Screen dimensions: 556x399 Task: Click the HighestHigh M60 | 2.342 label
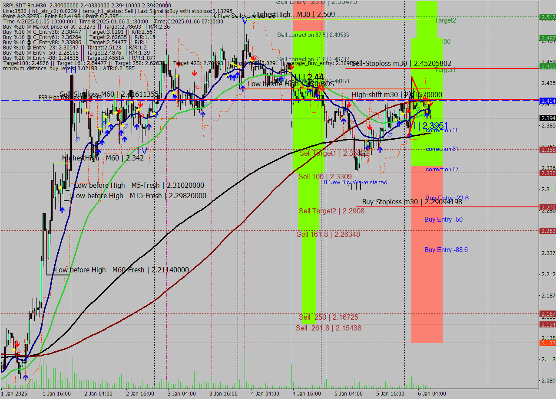(x=103, y=158)
